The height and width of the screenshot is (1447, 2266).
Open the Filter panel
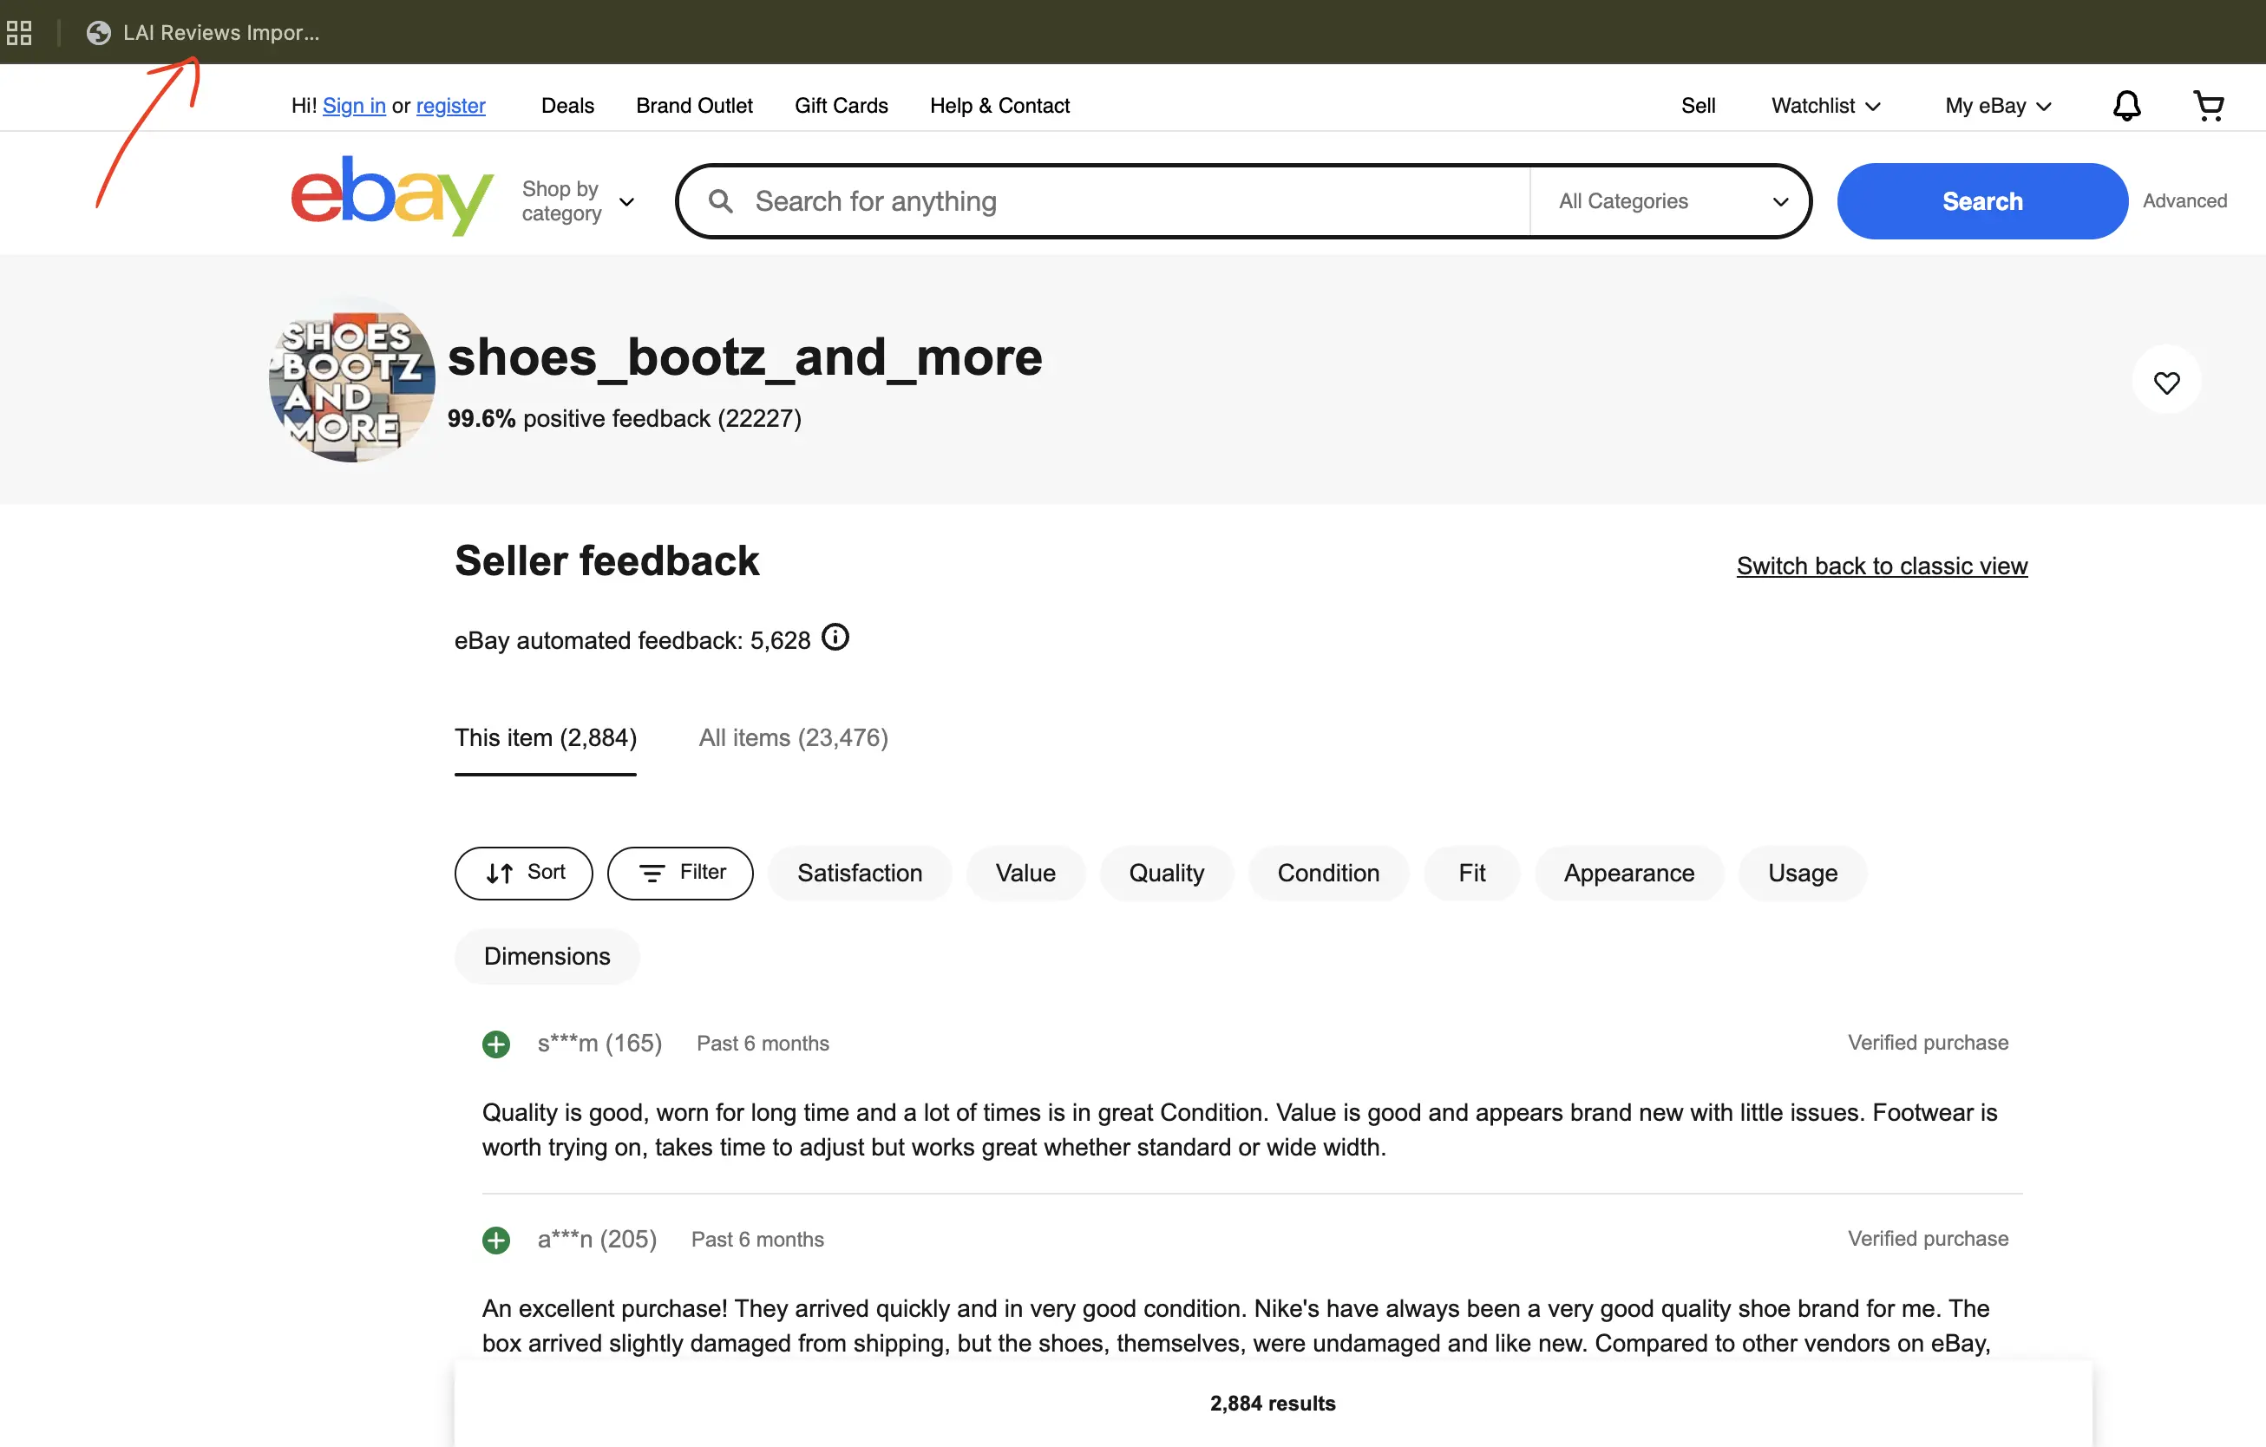(679, 873)
